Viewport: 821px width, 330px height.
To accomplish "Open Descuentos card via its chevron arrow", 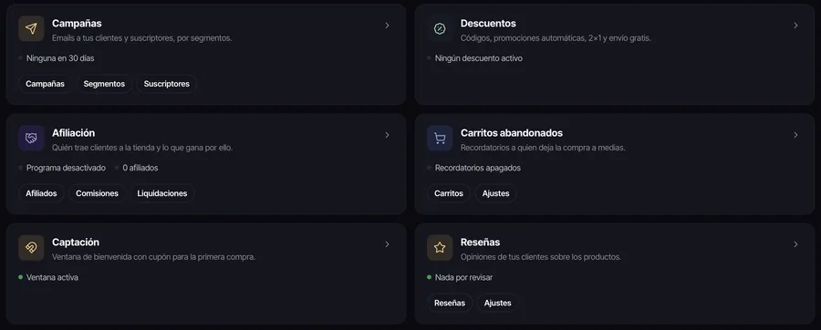I will point(795,26).
